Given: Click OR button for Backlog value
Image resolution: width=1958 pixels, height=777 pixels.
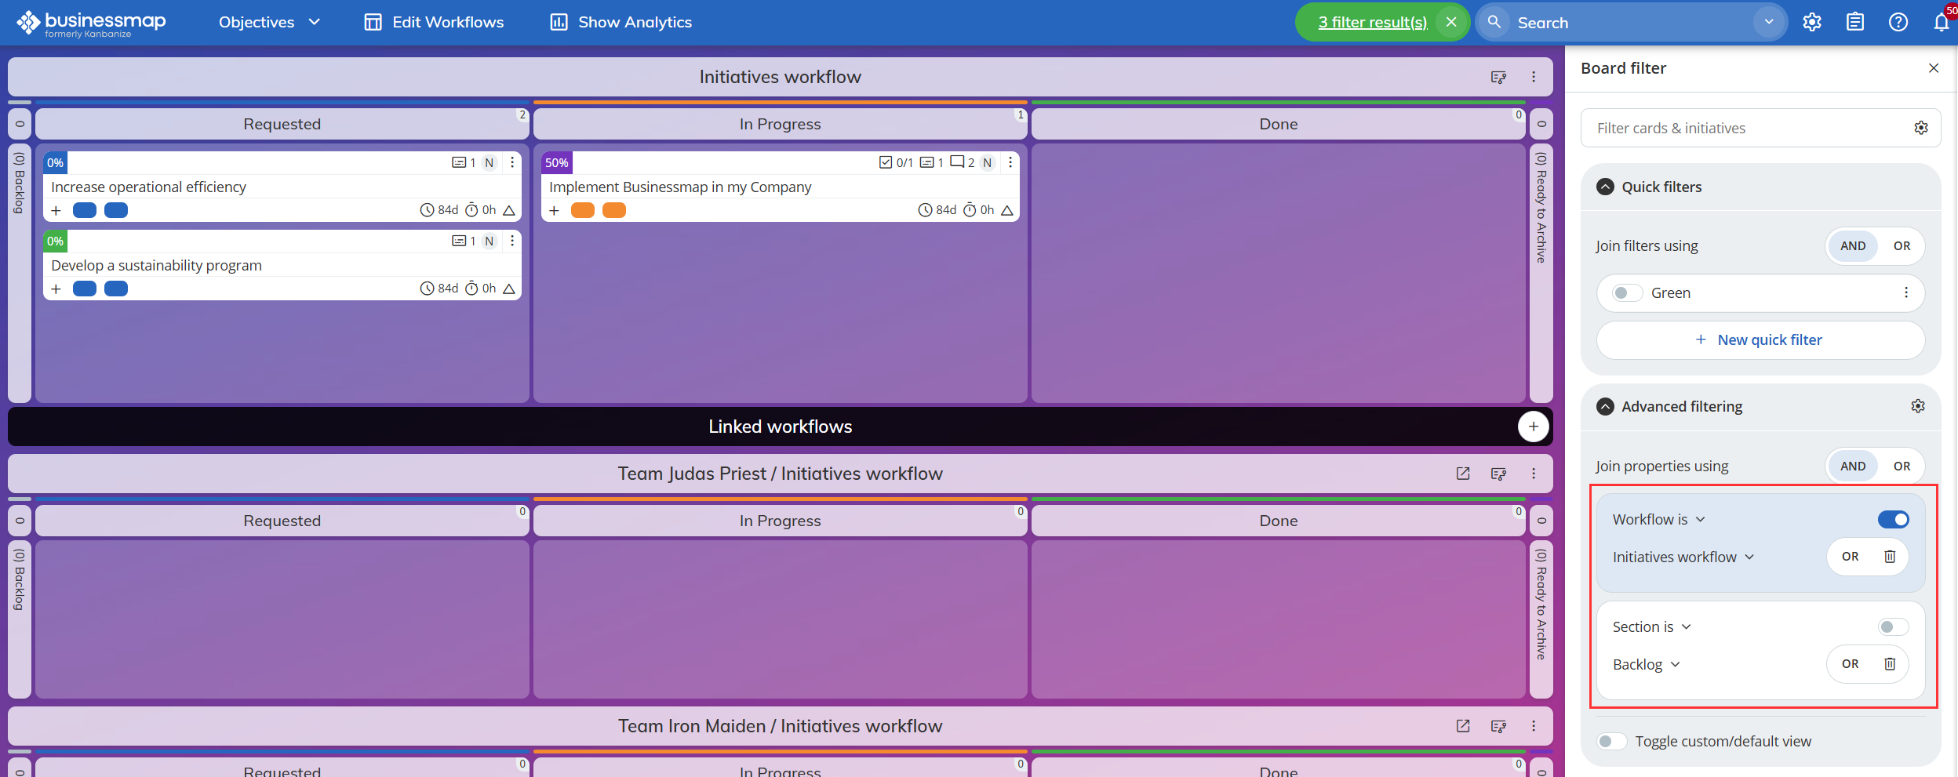Looking at the screenshot, I should point(1850,663).
